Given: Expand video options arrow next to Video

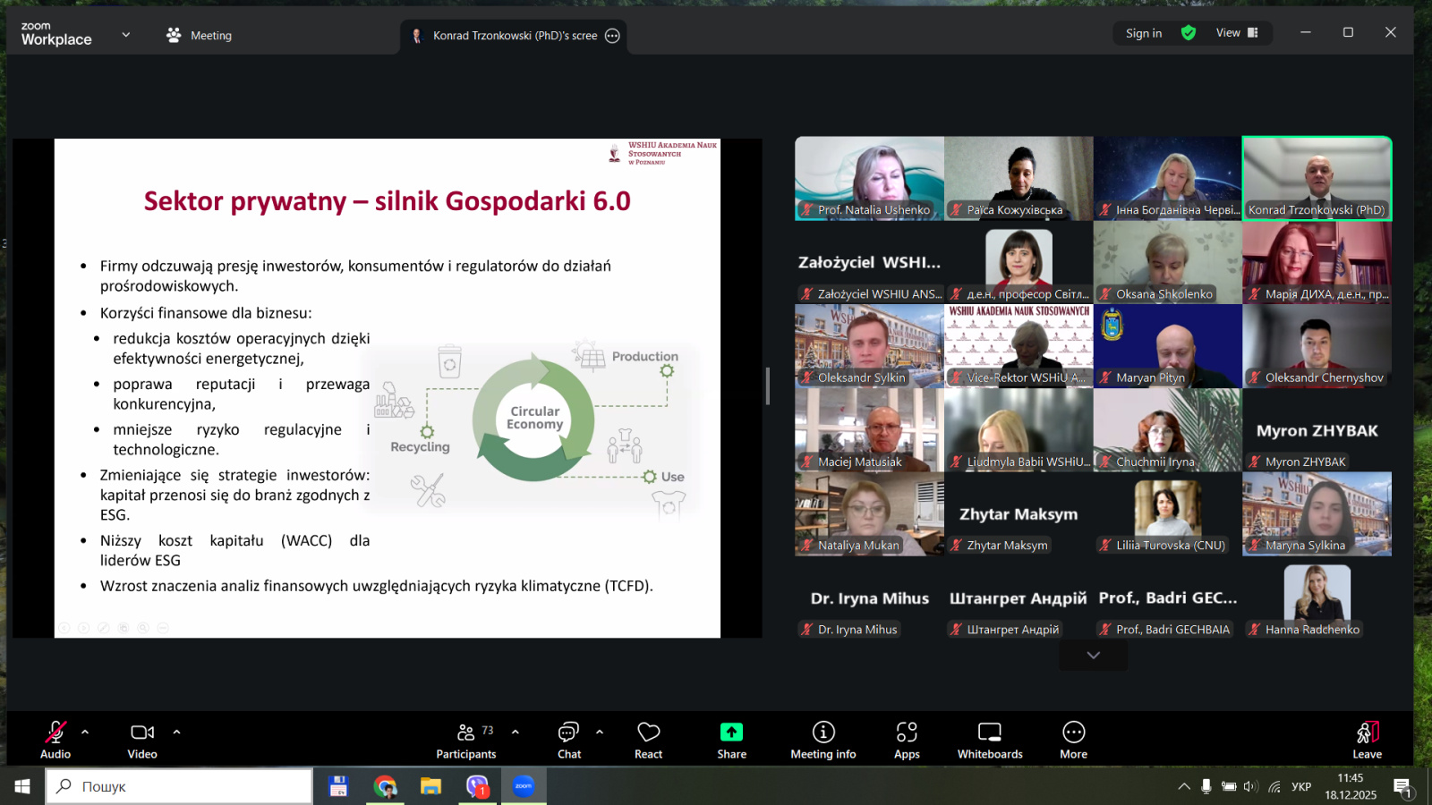Looking at the screenshot, I should point(176,732).
